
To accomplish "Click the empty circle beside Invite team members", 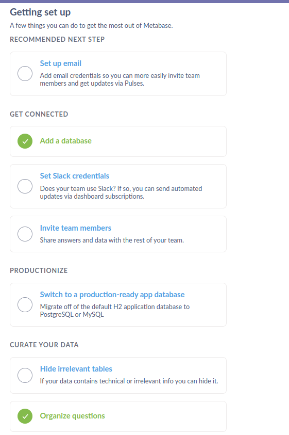I will pyautogui.click(x=25, y=234).
